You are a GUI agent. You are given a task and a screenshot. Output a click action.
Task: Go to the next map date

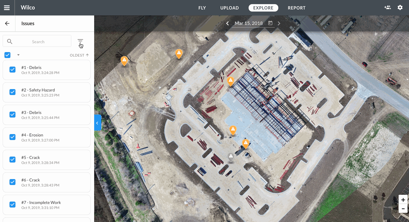point(279,23)
